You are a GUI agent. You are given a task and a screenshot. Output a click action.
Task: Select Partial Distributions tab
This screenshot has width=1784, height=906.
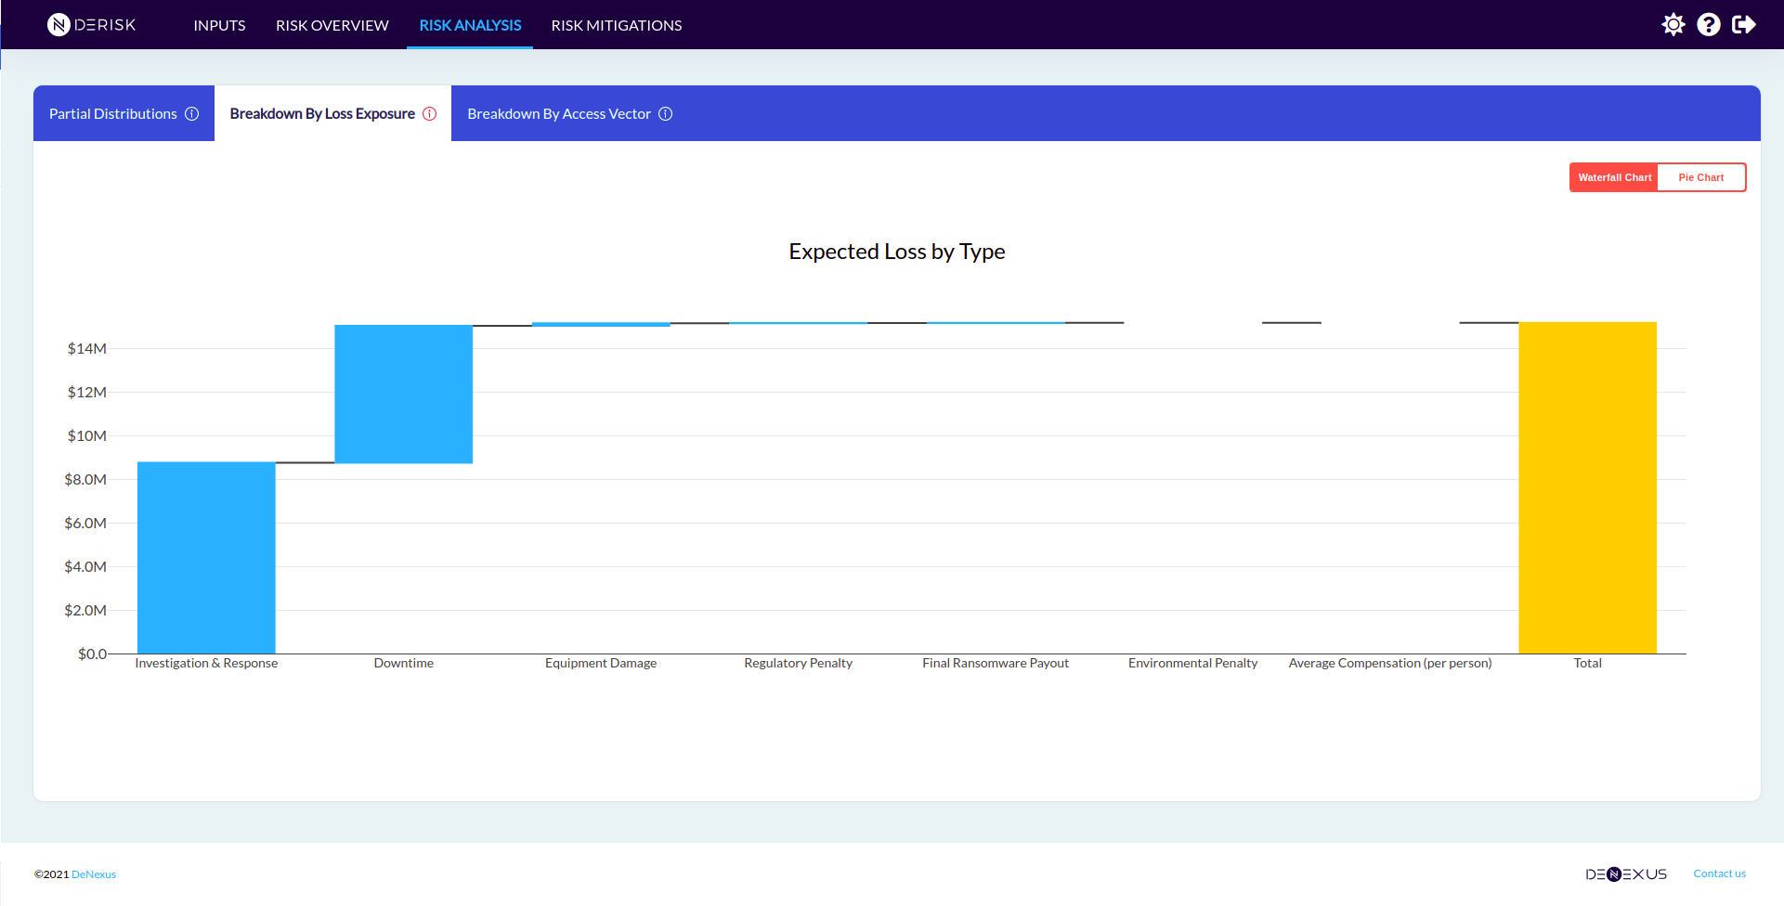(x=112, y=114)
